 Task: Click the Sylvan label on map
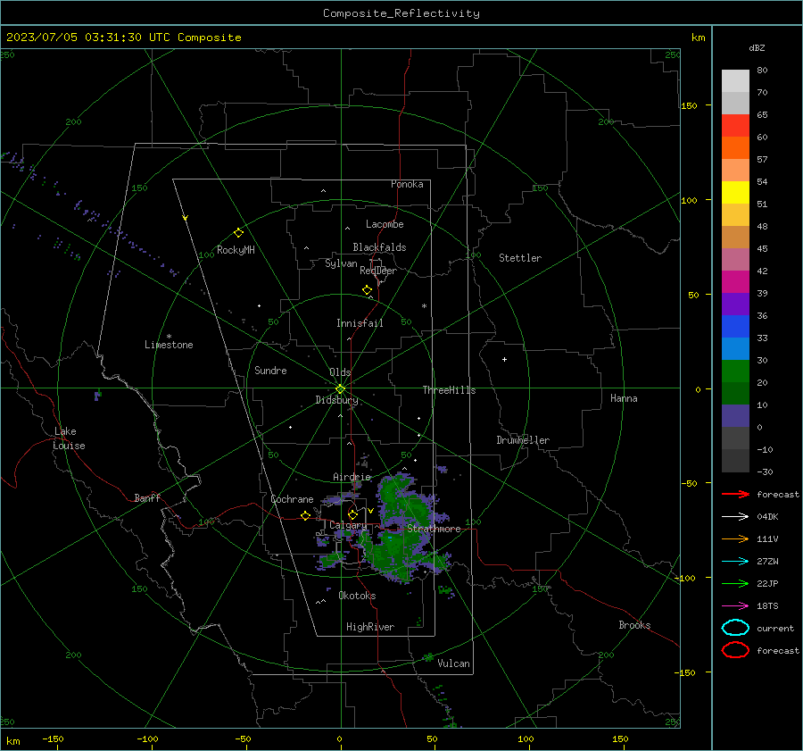coord(341,263)
